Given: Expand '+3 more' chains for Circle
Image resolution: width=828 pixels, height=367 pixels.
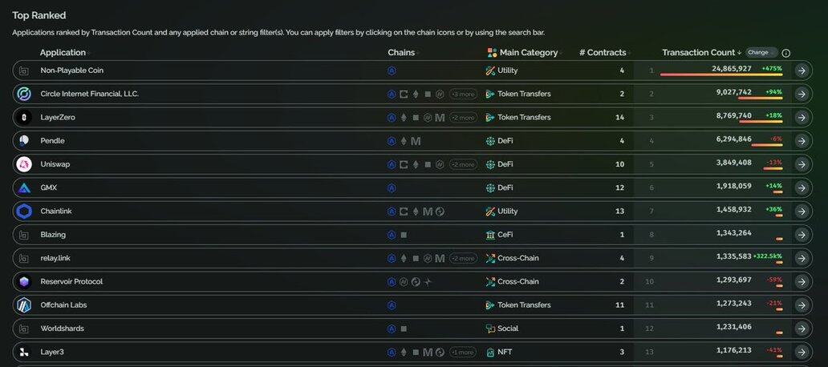Looking at the screenshot, I should point(463,94).
